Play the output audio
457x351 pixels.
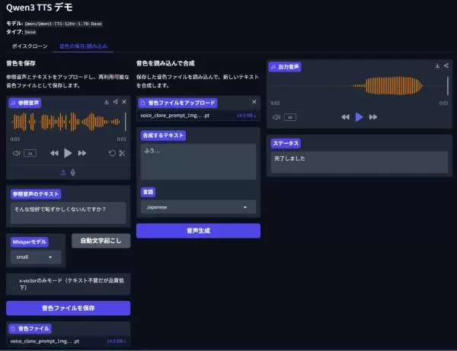point(359,117)
